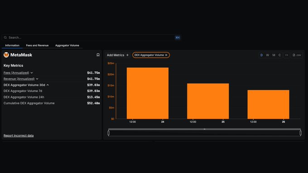
Task: Open the embed code icon
Action: 287,55
